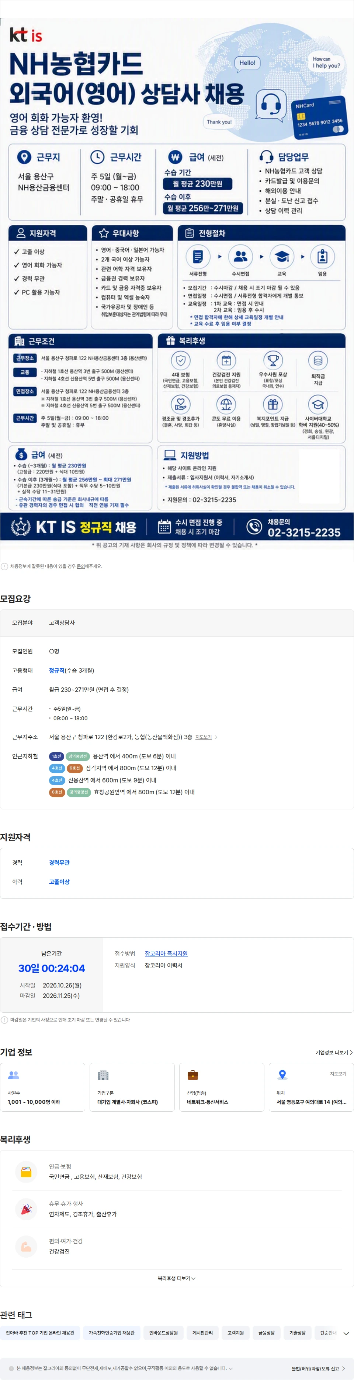Click the 4호선 badge for 신용산역

point(57,780)
